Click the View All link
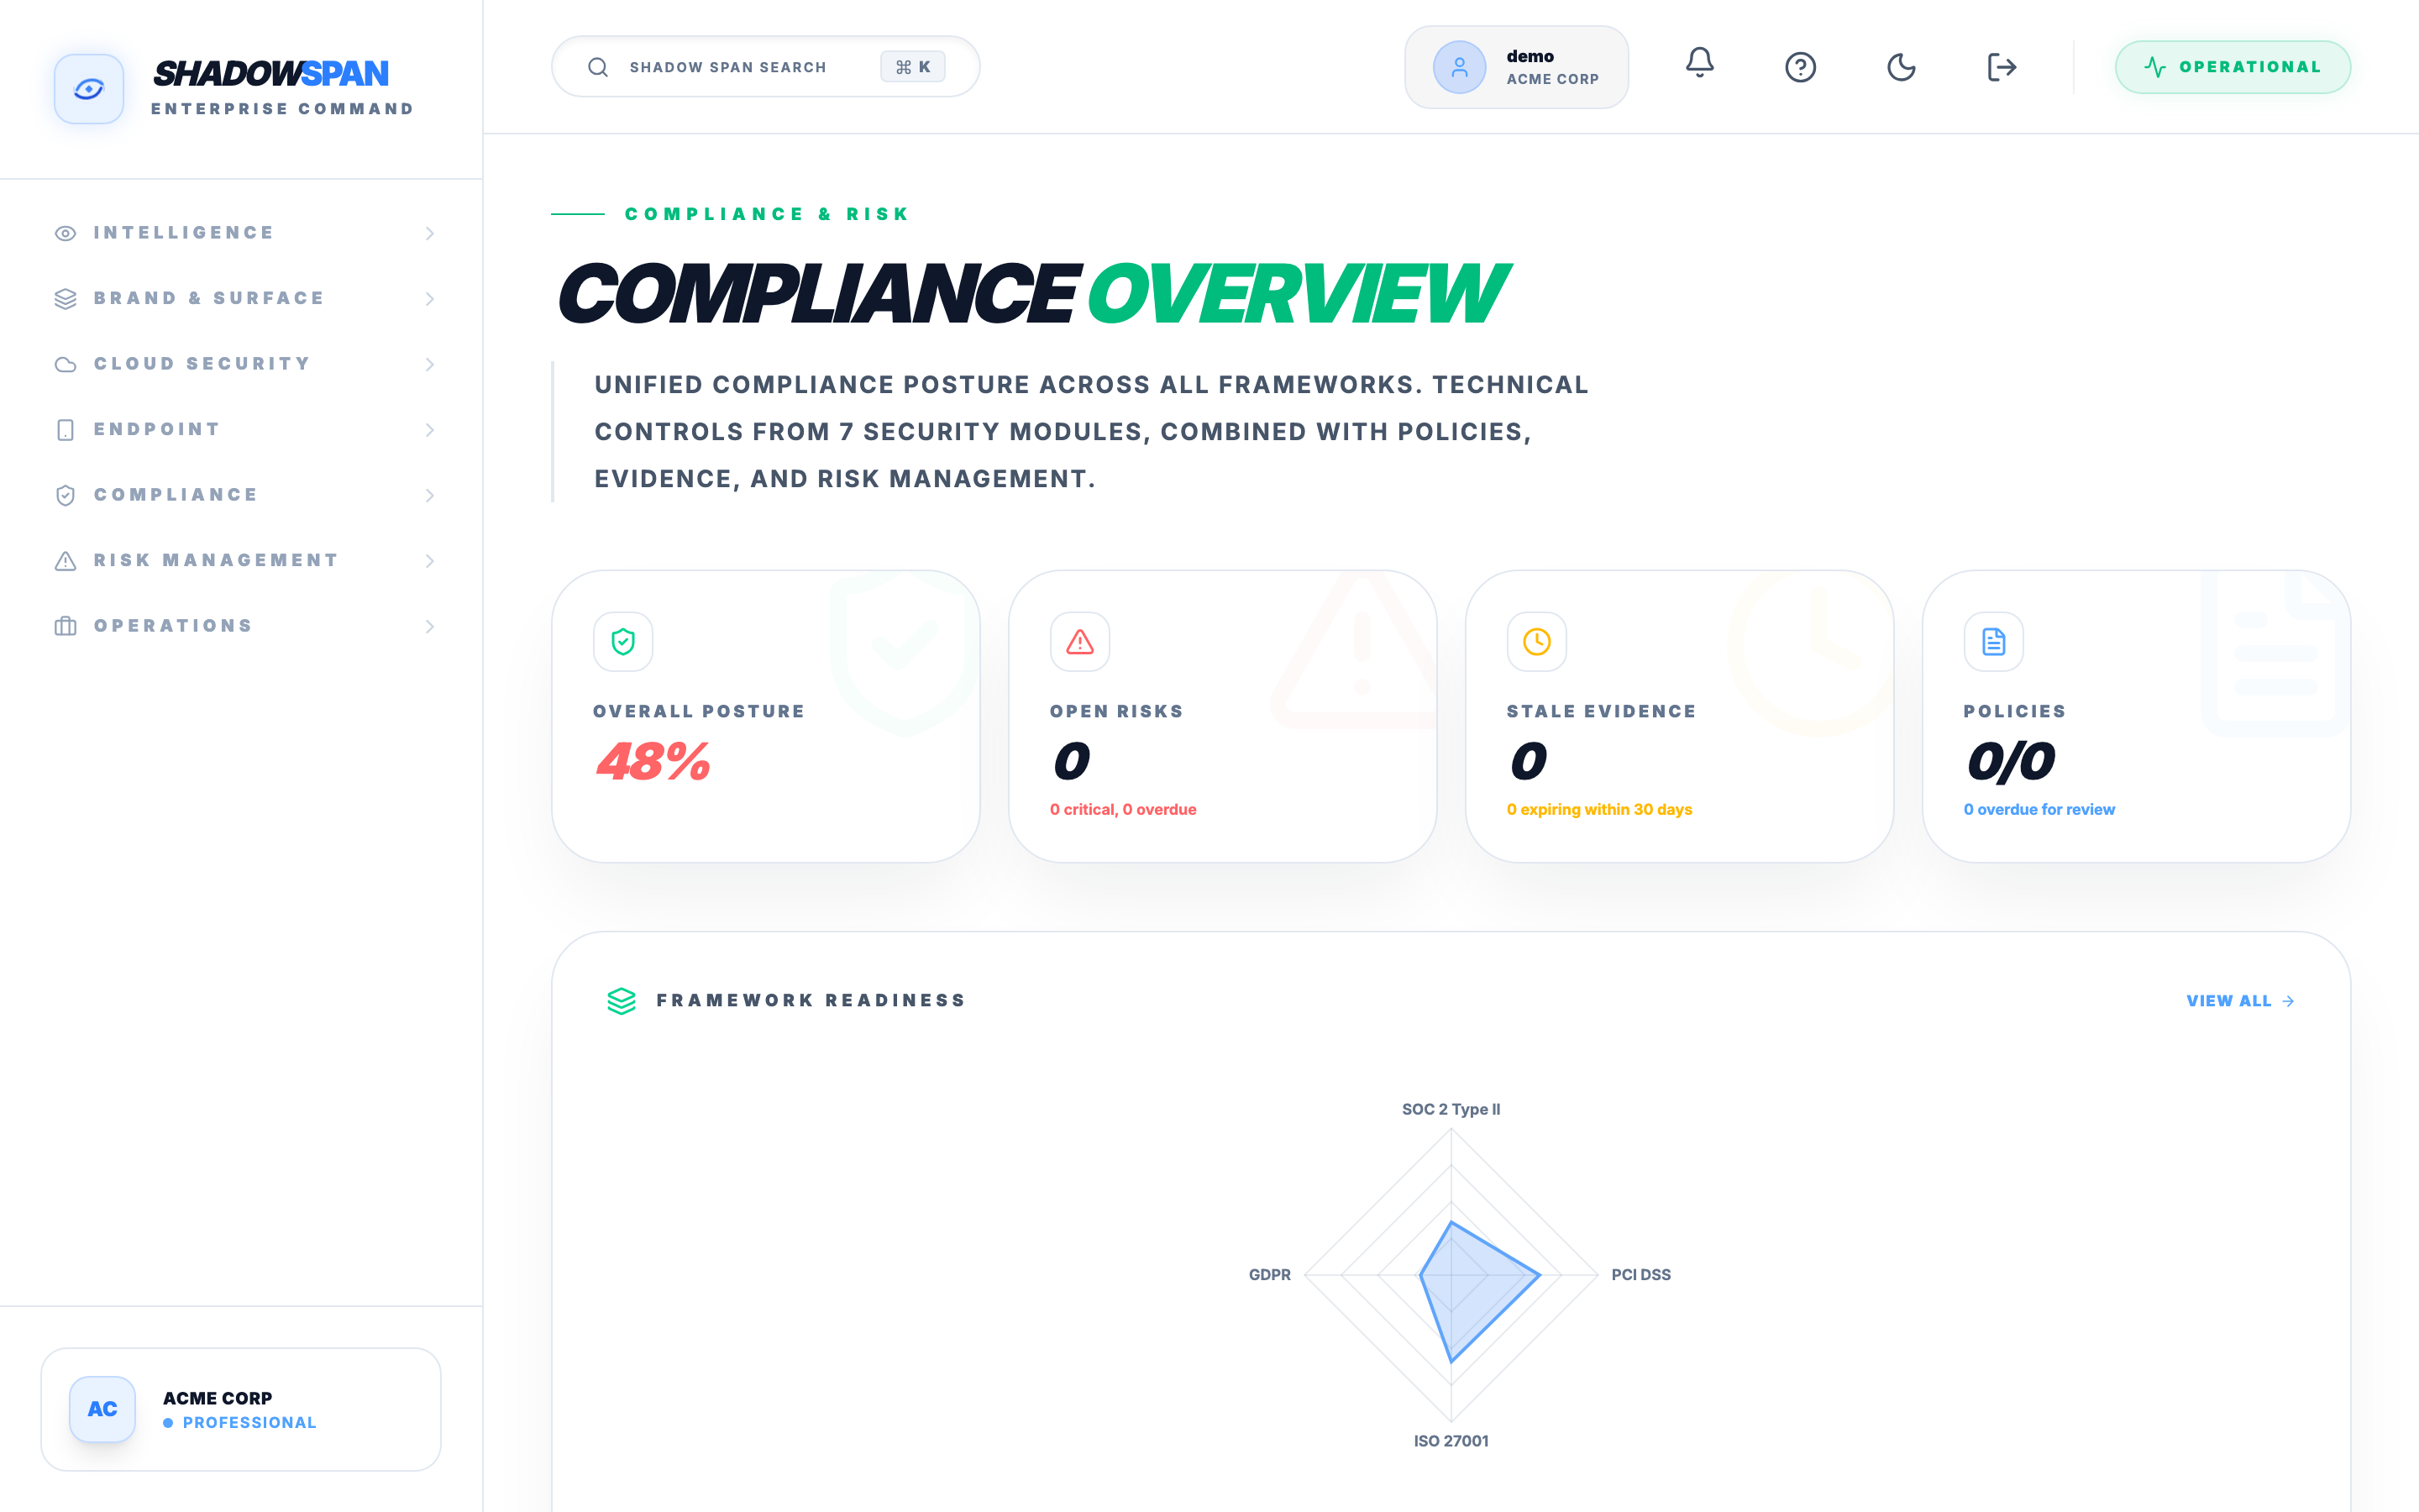2419x1512 pixels. (x=2240, y=1001)
